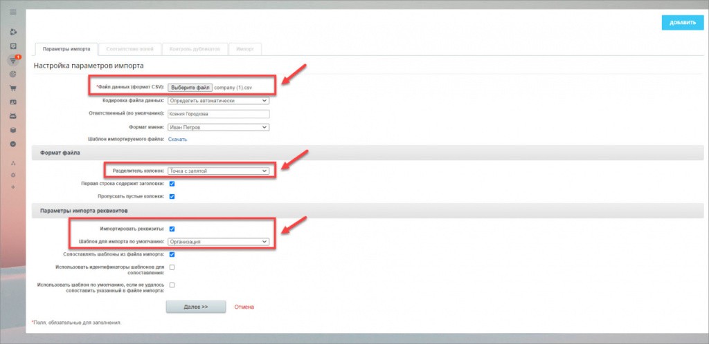
Task: Click the 'Скачать' template link
Action: pos(177,140)
